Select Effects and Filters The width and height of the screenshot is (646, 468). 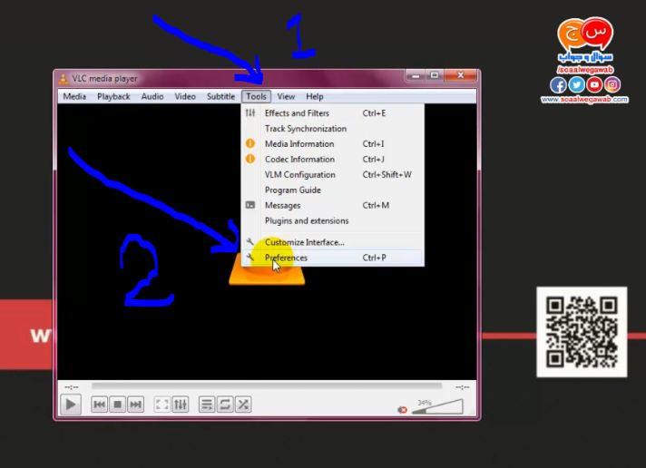point(332,112)
